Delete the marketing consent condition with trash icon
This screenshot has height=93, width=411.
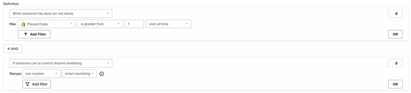[395, 63]
